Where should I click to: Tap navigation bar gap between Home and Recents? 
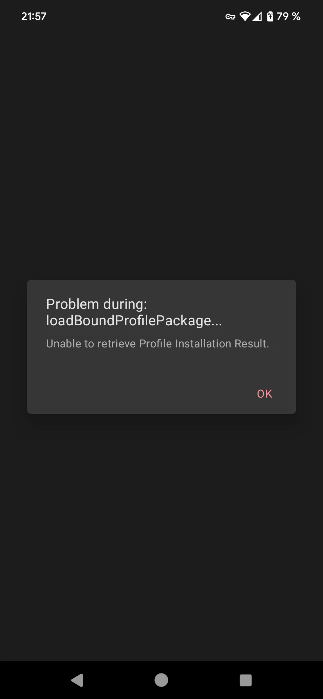[x=204, y=680]
